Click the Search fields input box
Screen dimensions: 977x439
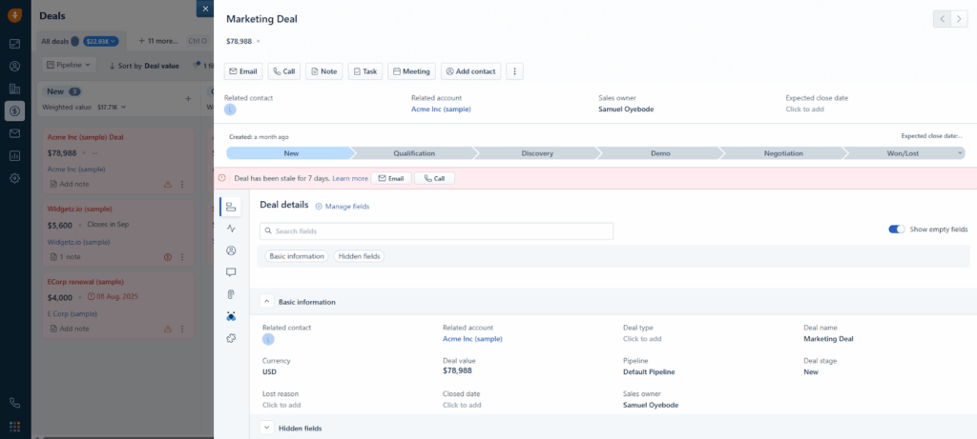436,230
